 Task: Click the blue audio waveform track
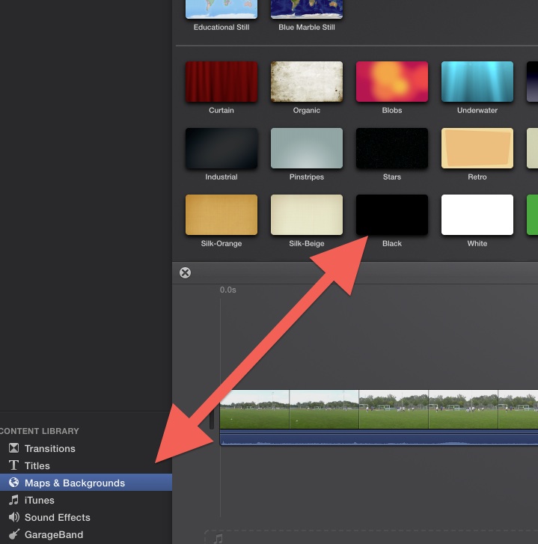tap(379, 438)
